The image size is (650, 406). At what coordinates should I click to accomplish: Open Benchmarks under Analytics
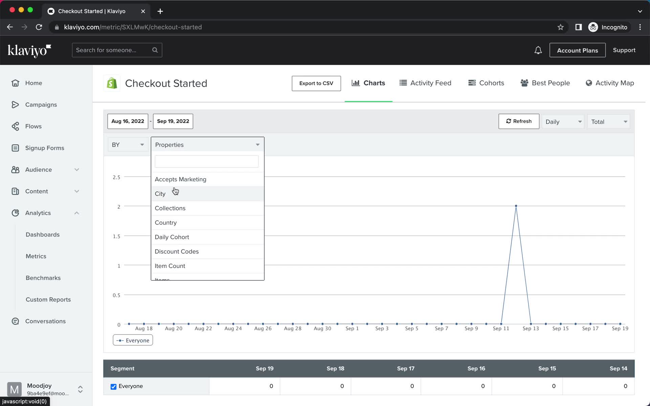point(43,278)
